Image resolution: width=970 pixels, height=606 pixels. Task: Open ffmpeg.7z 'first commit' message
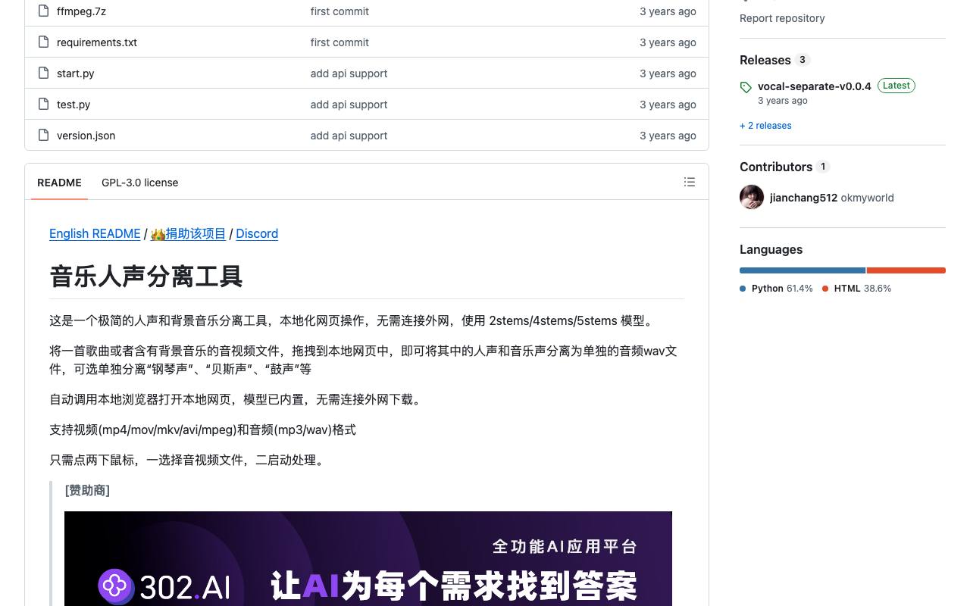[339, 11]
